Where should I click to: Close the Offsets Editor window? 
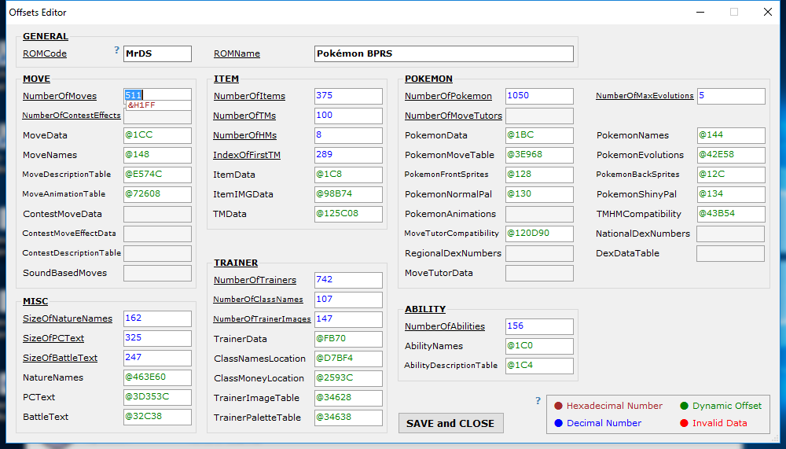coord(767,12)
